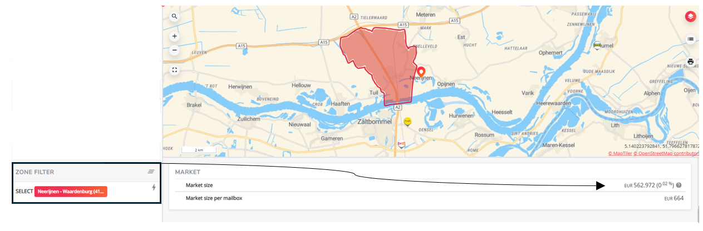Print the map with printer icon
Screen dimensions: 703x231
pos(690,62)
